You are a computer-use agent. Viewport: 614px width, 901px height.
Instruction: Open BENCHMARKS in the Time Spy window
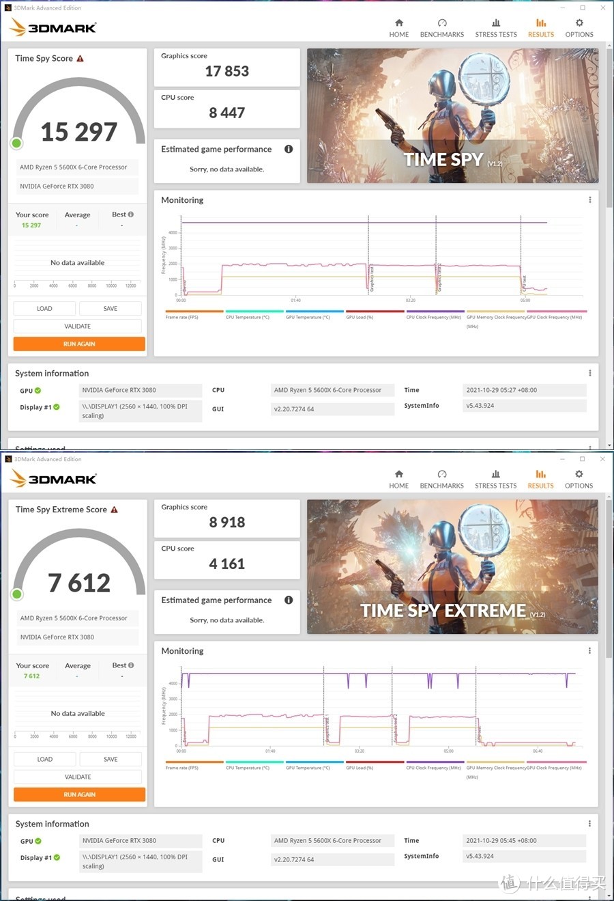pyautogui.click(x=442, y=28)
